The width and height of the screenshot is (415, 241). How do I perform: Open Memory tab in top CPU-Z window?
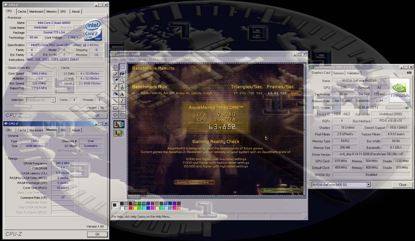pos(52,12)
